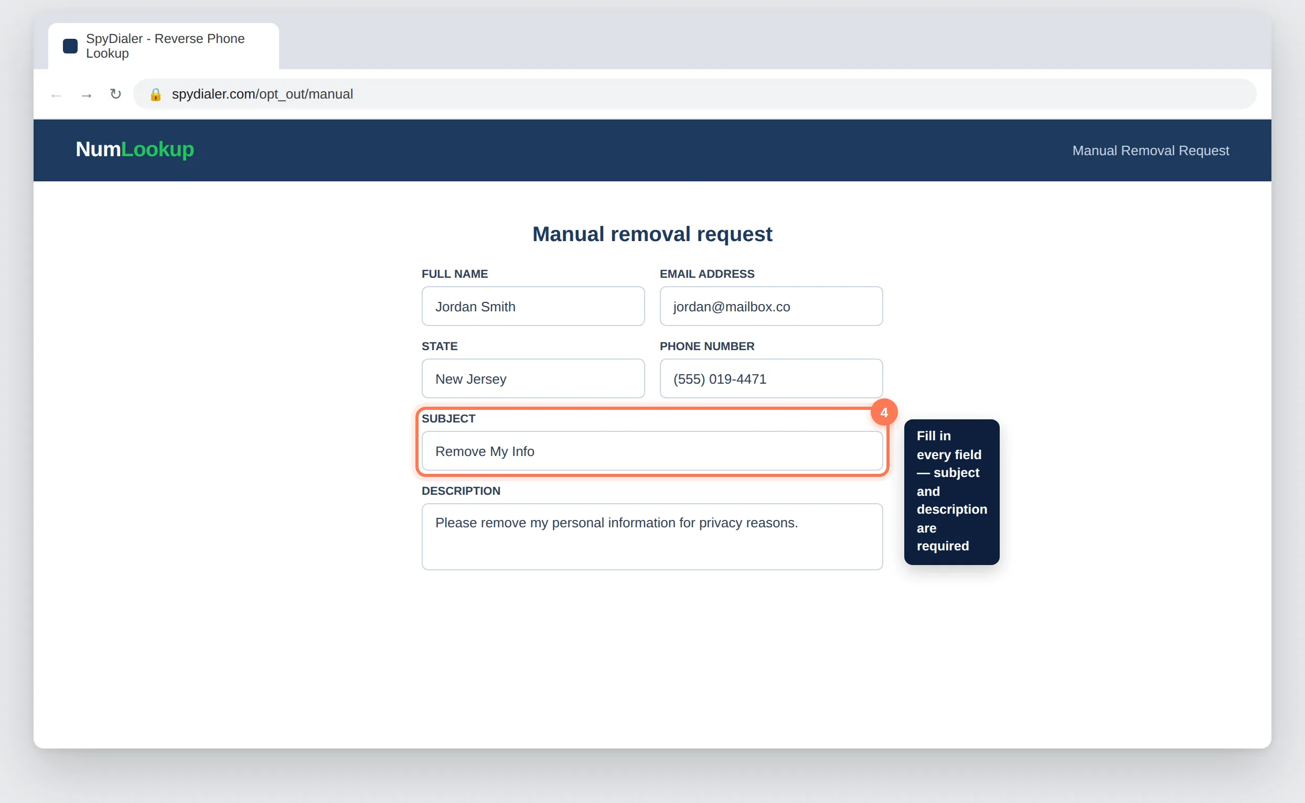1305x803 pixels.
Task: Click the browser forward arrow
Action: (x=86, y=95)
